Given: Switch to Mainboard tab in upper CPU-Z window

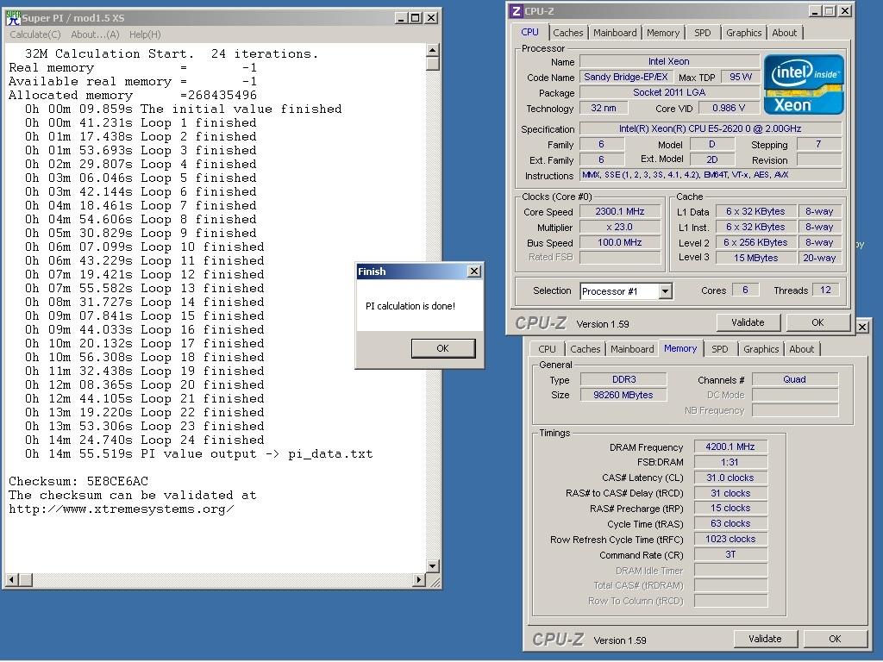Looking at the screenshot, I should (x=615, y=33).
